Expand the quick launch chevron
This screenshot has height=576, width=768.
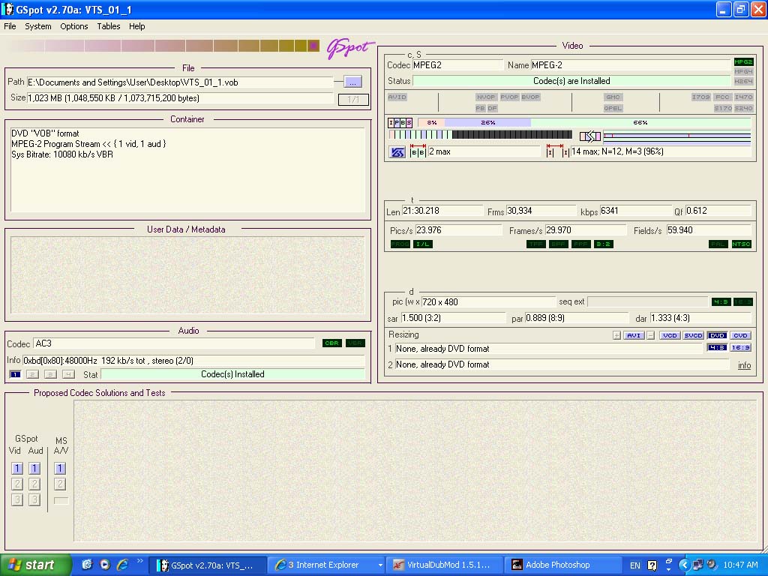(140, 561)
